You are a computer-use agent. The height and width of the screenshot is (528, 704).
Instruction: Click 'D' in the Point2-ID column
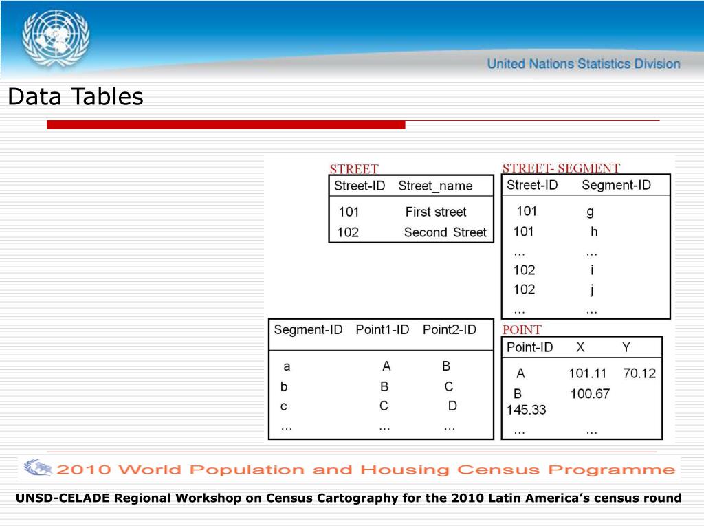point(452,406)
